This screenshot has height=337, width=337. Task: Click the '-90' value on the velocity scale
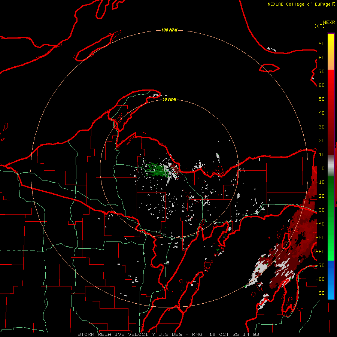pyautogui.click(x=320, y=293)
